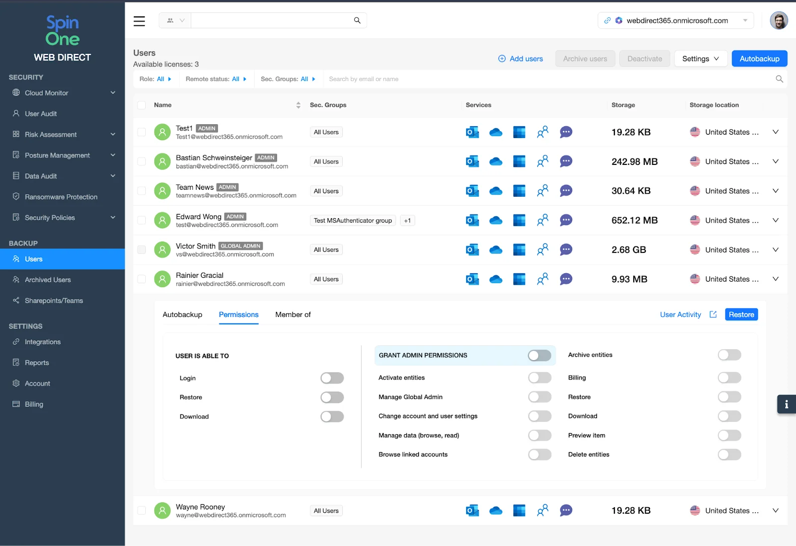Click the +1 badge in Edward Wong's security groups
The image size is (796, 546).
407,220
